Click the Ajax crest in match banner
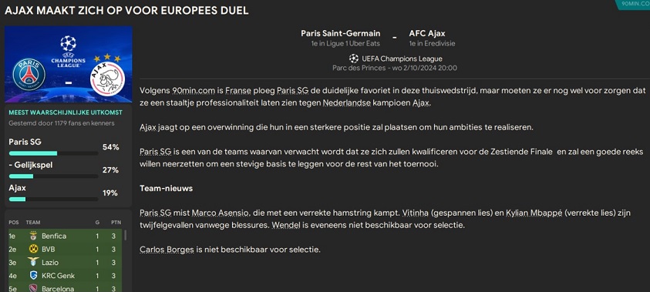650x292 pixels. click(x=107, y=79)
